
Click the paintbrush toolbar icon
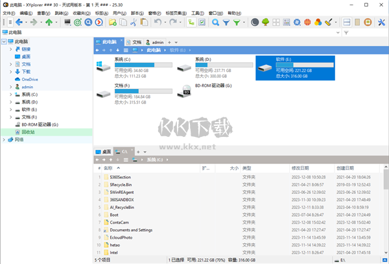pos(329,22)
